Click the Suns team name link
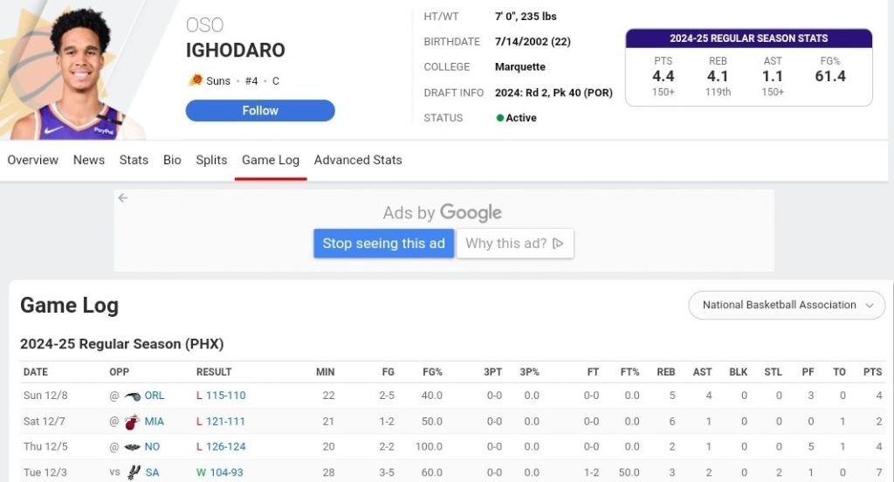This screenshot has width=894, height=482. pos(218,81)
